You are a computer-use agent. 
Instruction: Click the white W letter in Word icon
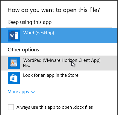pos(12,36)
